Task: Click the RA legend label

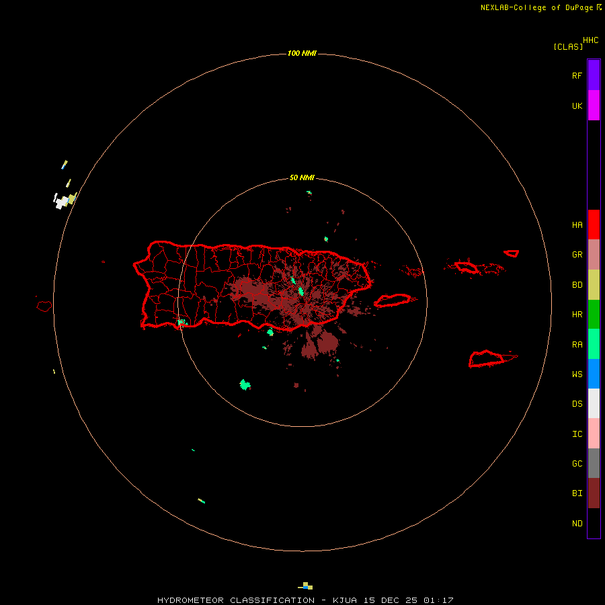Action: click(x=577, y=345)
